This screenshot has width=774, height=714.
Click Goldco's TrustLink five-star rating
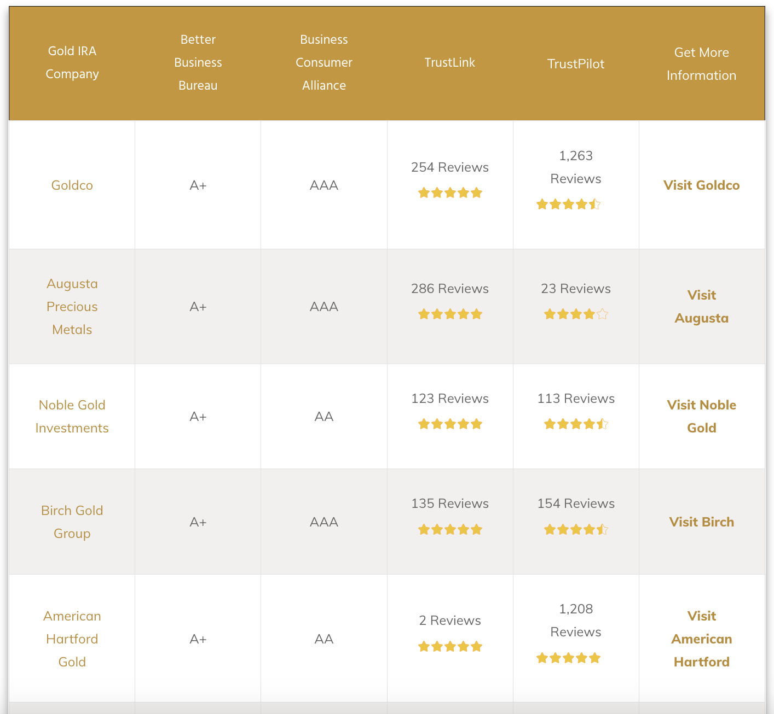450,192
